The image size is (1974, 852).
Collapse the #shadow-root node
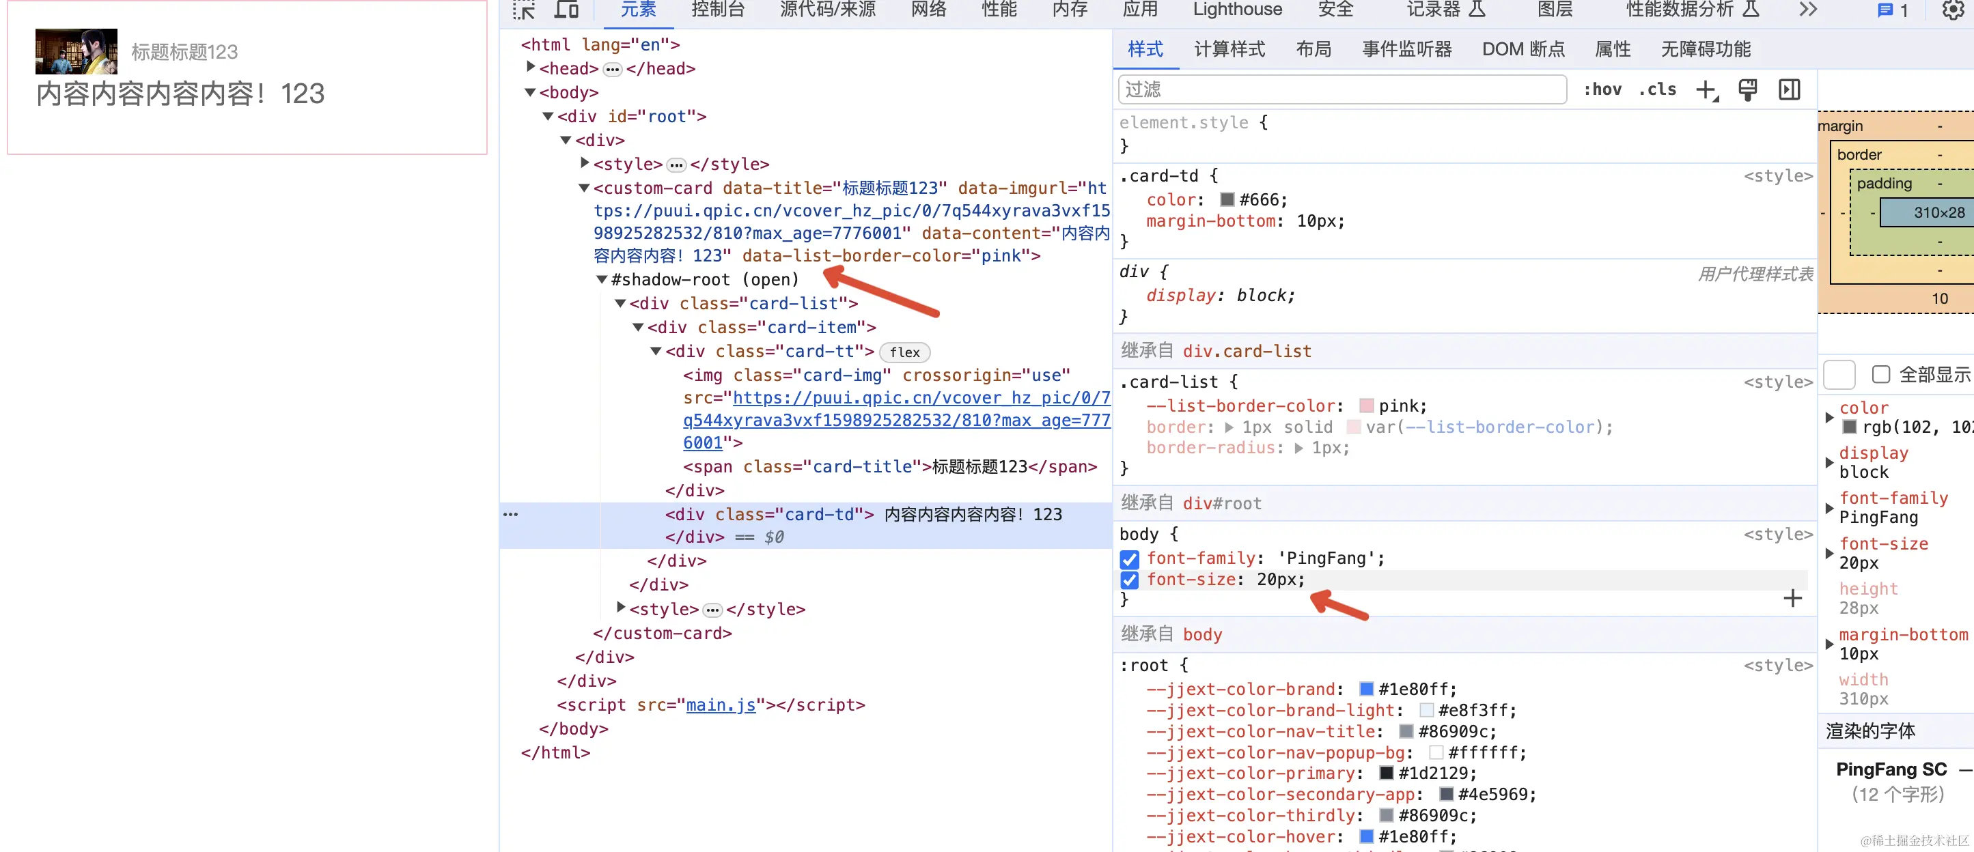602,280
